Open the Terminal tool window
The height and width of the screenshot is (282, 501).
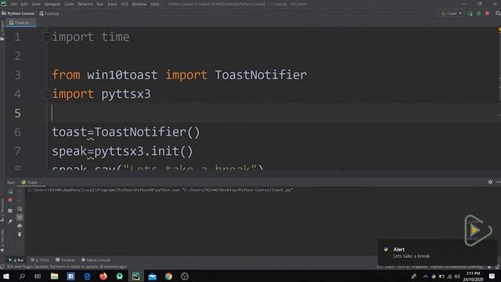(x=65, y=260)
